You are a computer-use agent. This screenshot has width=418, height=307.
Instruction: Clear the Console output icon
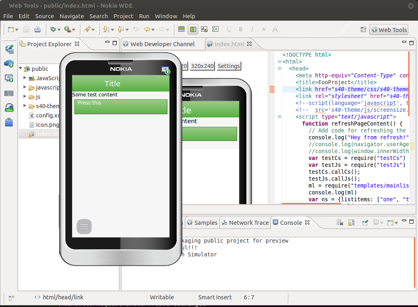pos(340,222)
